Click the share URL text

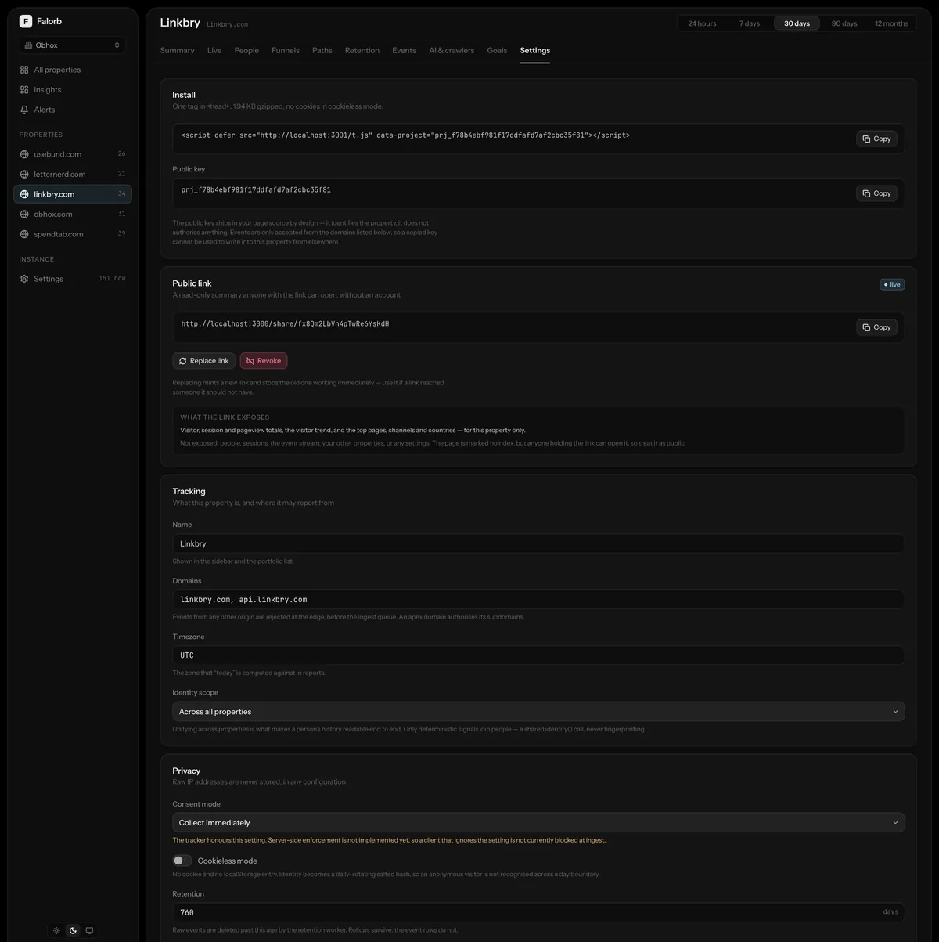tap(285, 323)
